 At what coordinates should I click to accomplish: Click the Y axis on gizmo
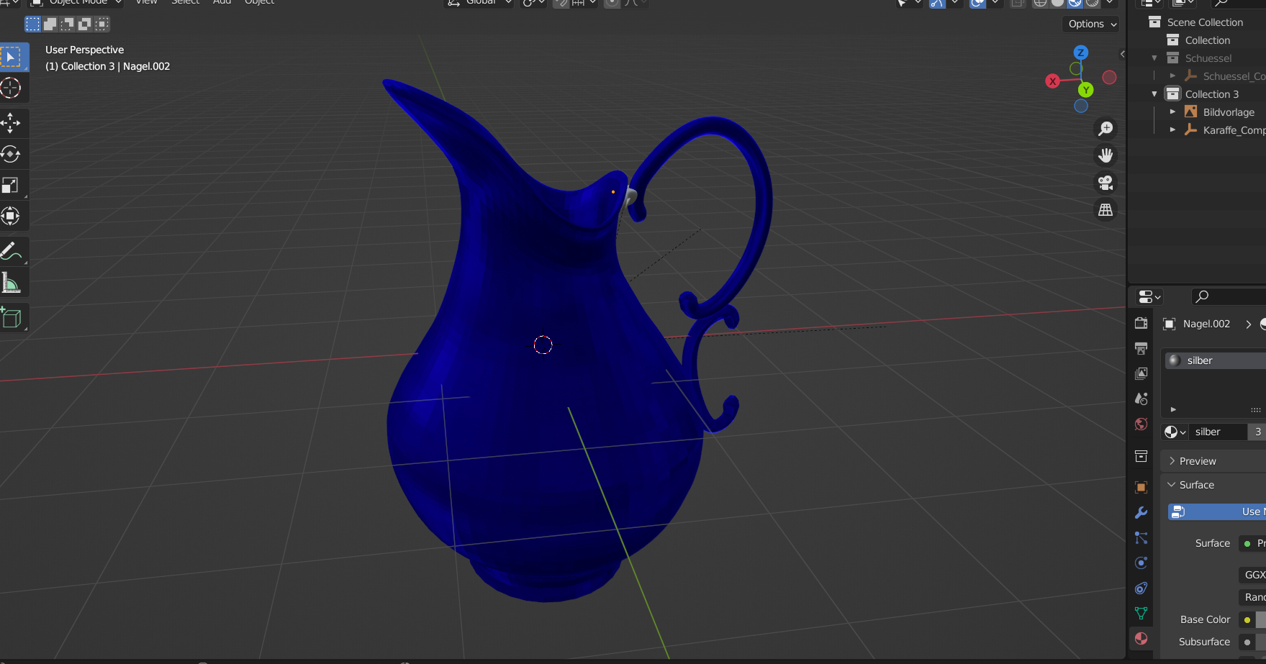tap(1086, 90)
